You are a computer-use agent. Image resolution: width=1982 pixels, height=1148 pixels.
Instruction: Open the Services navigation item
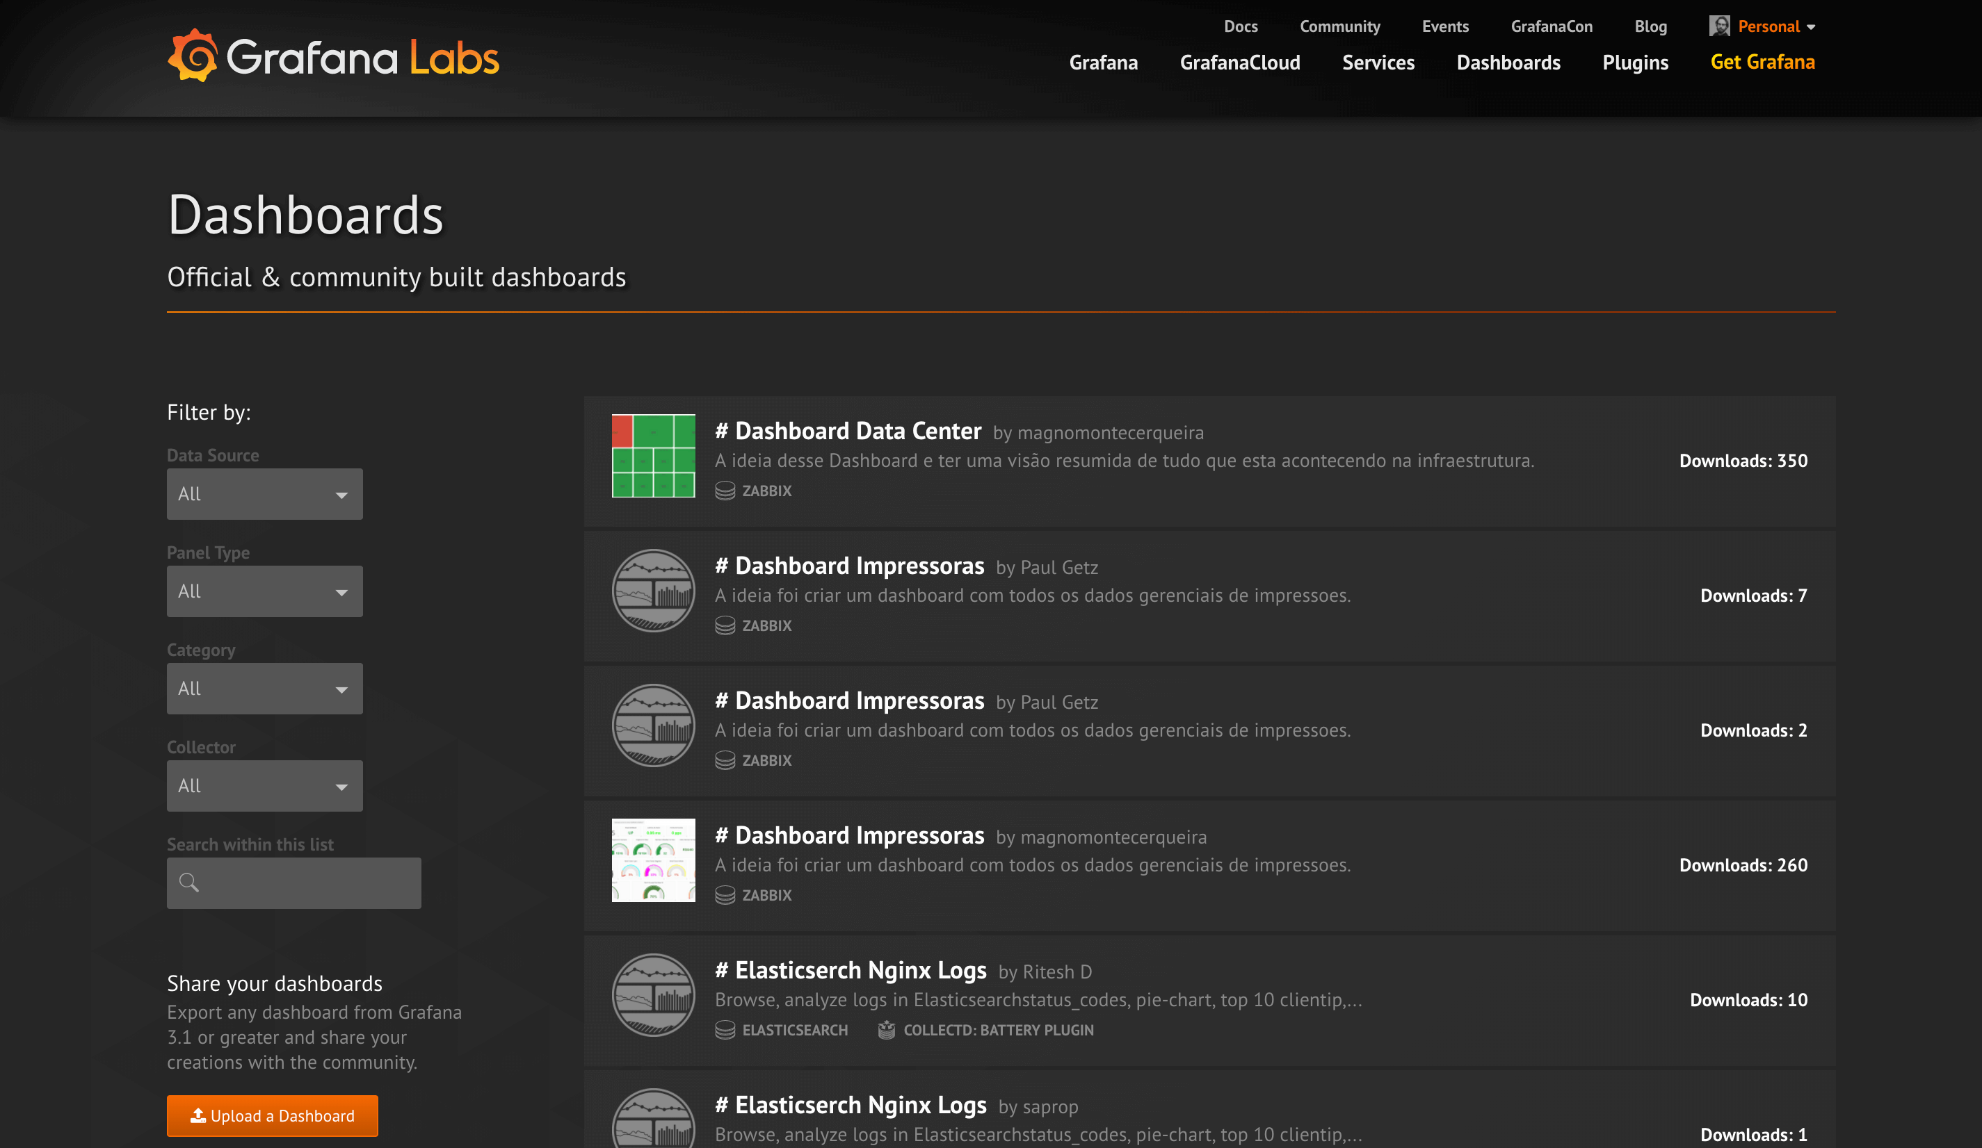coord(1378,62)
